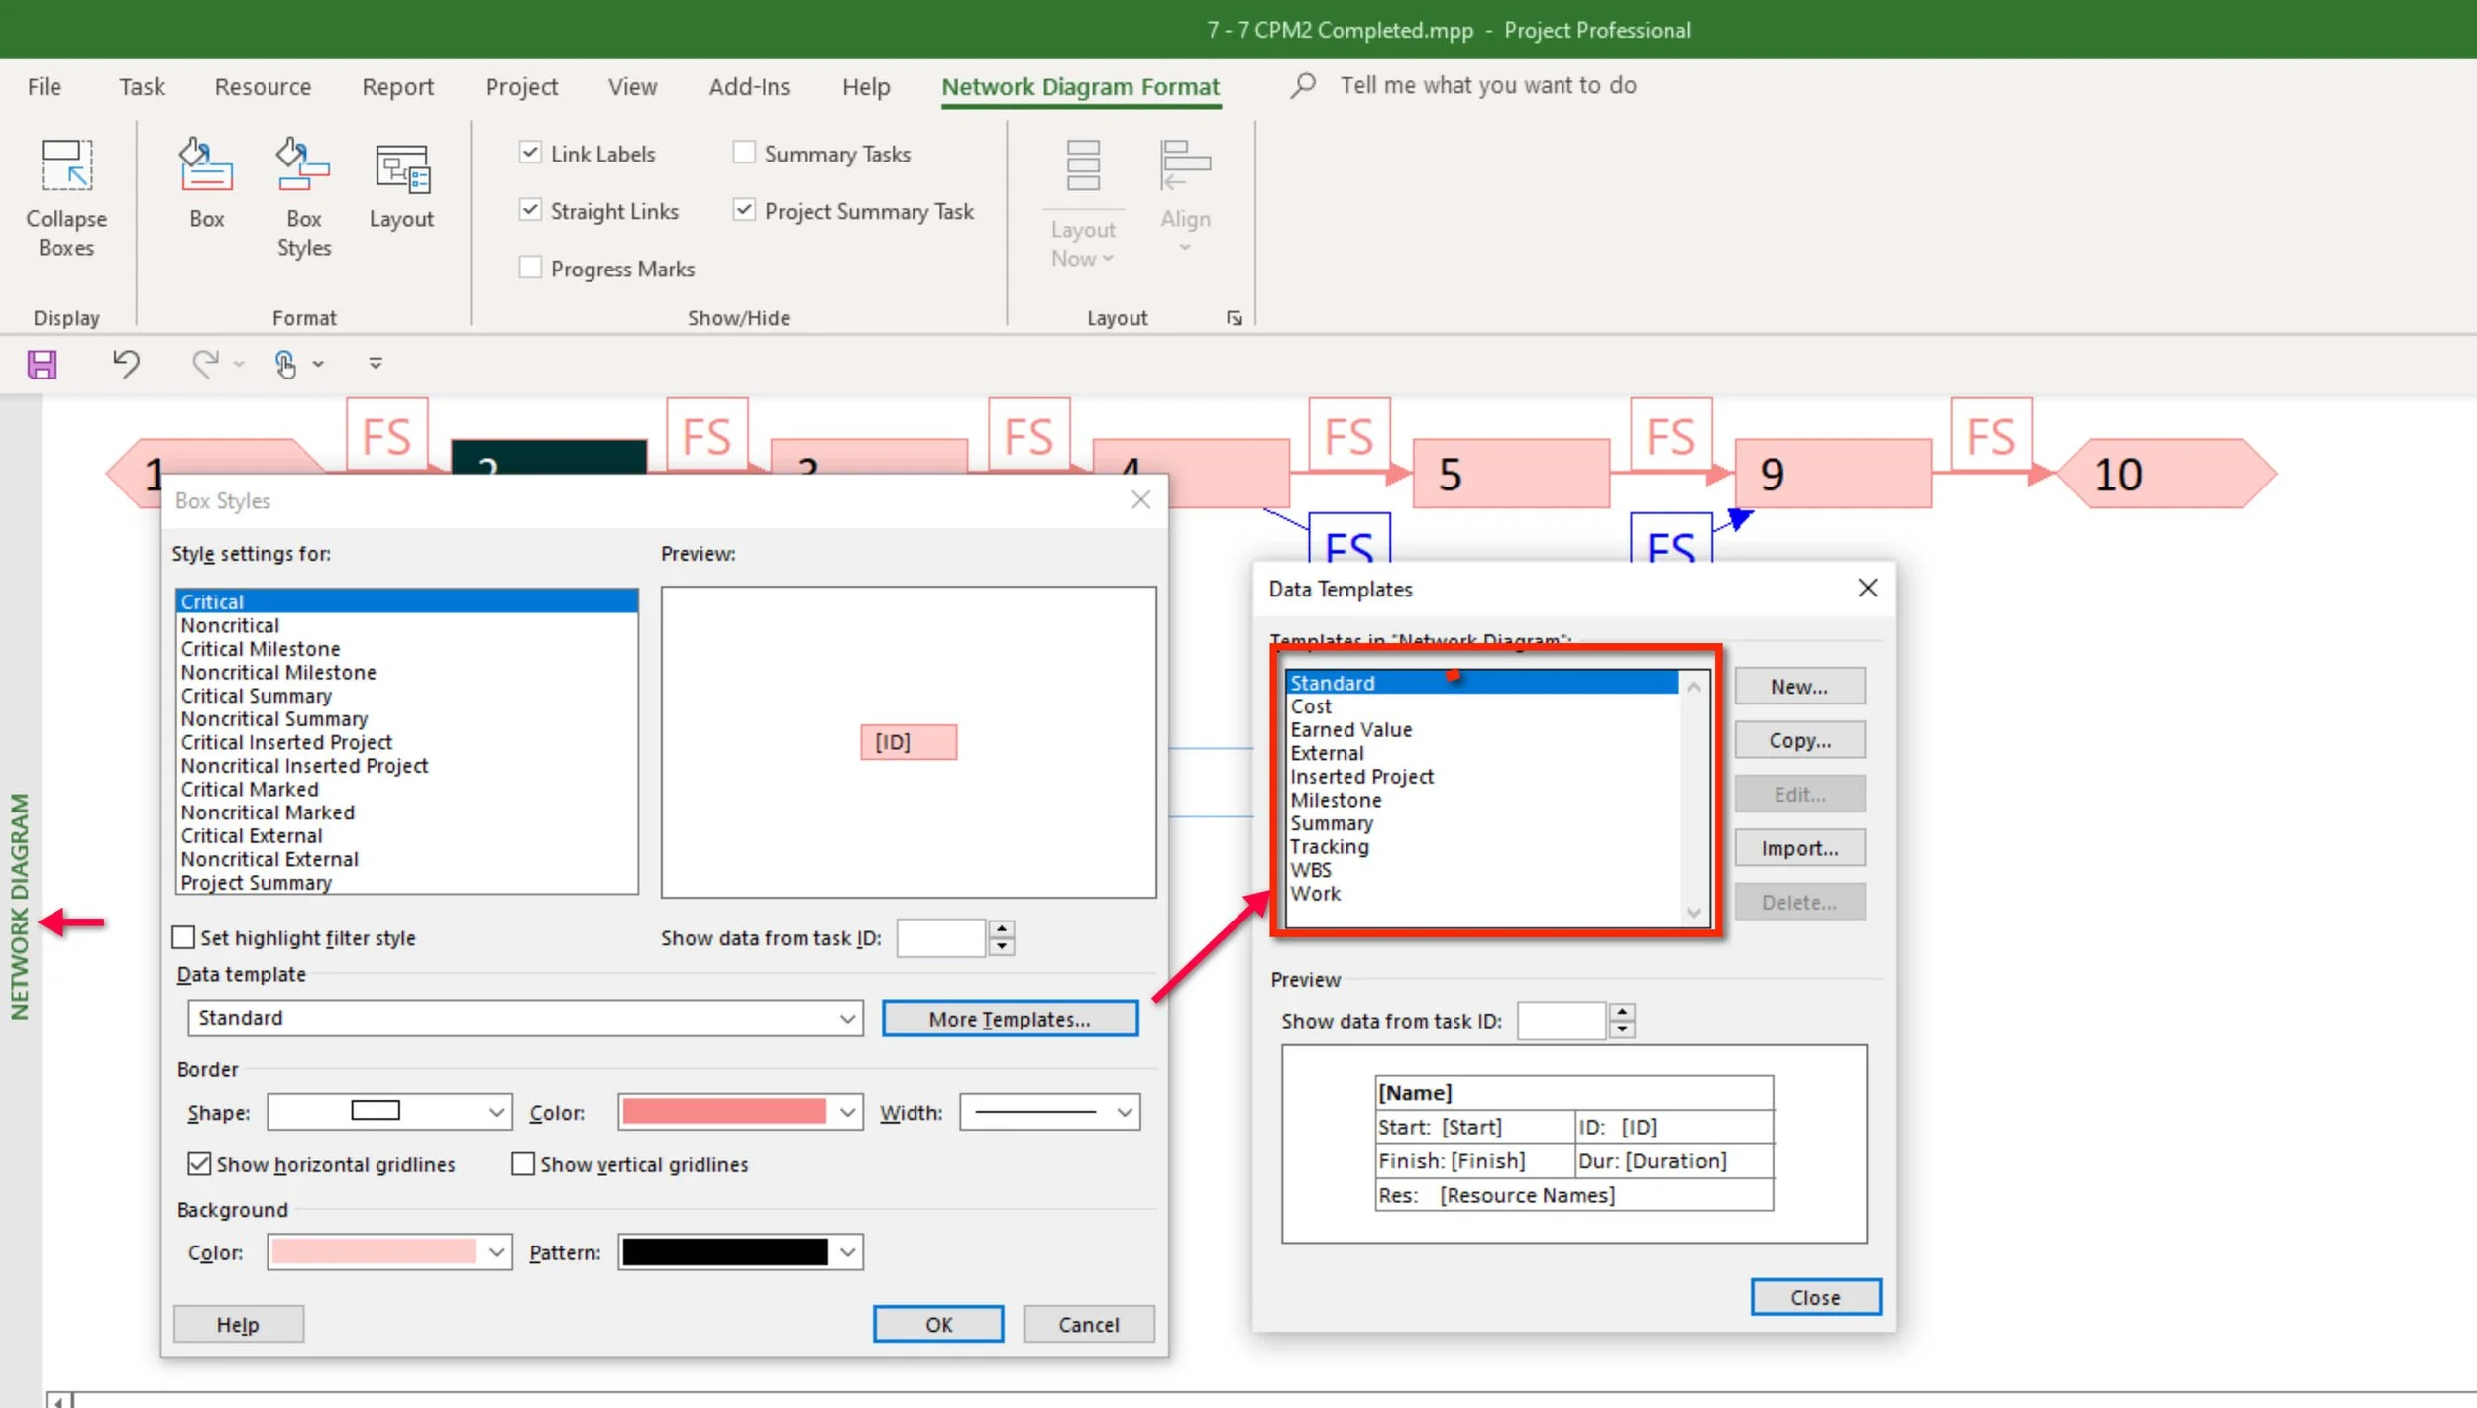Switch to the Project tab
This screenshot has width=2477, height=1408.
coord(521,87)
